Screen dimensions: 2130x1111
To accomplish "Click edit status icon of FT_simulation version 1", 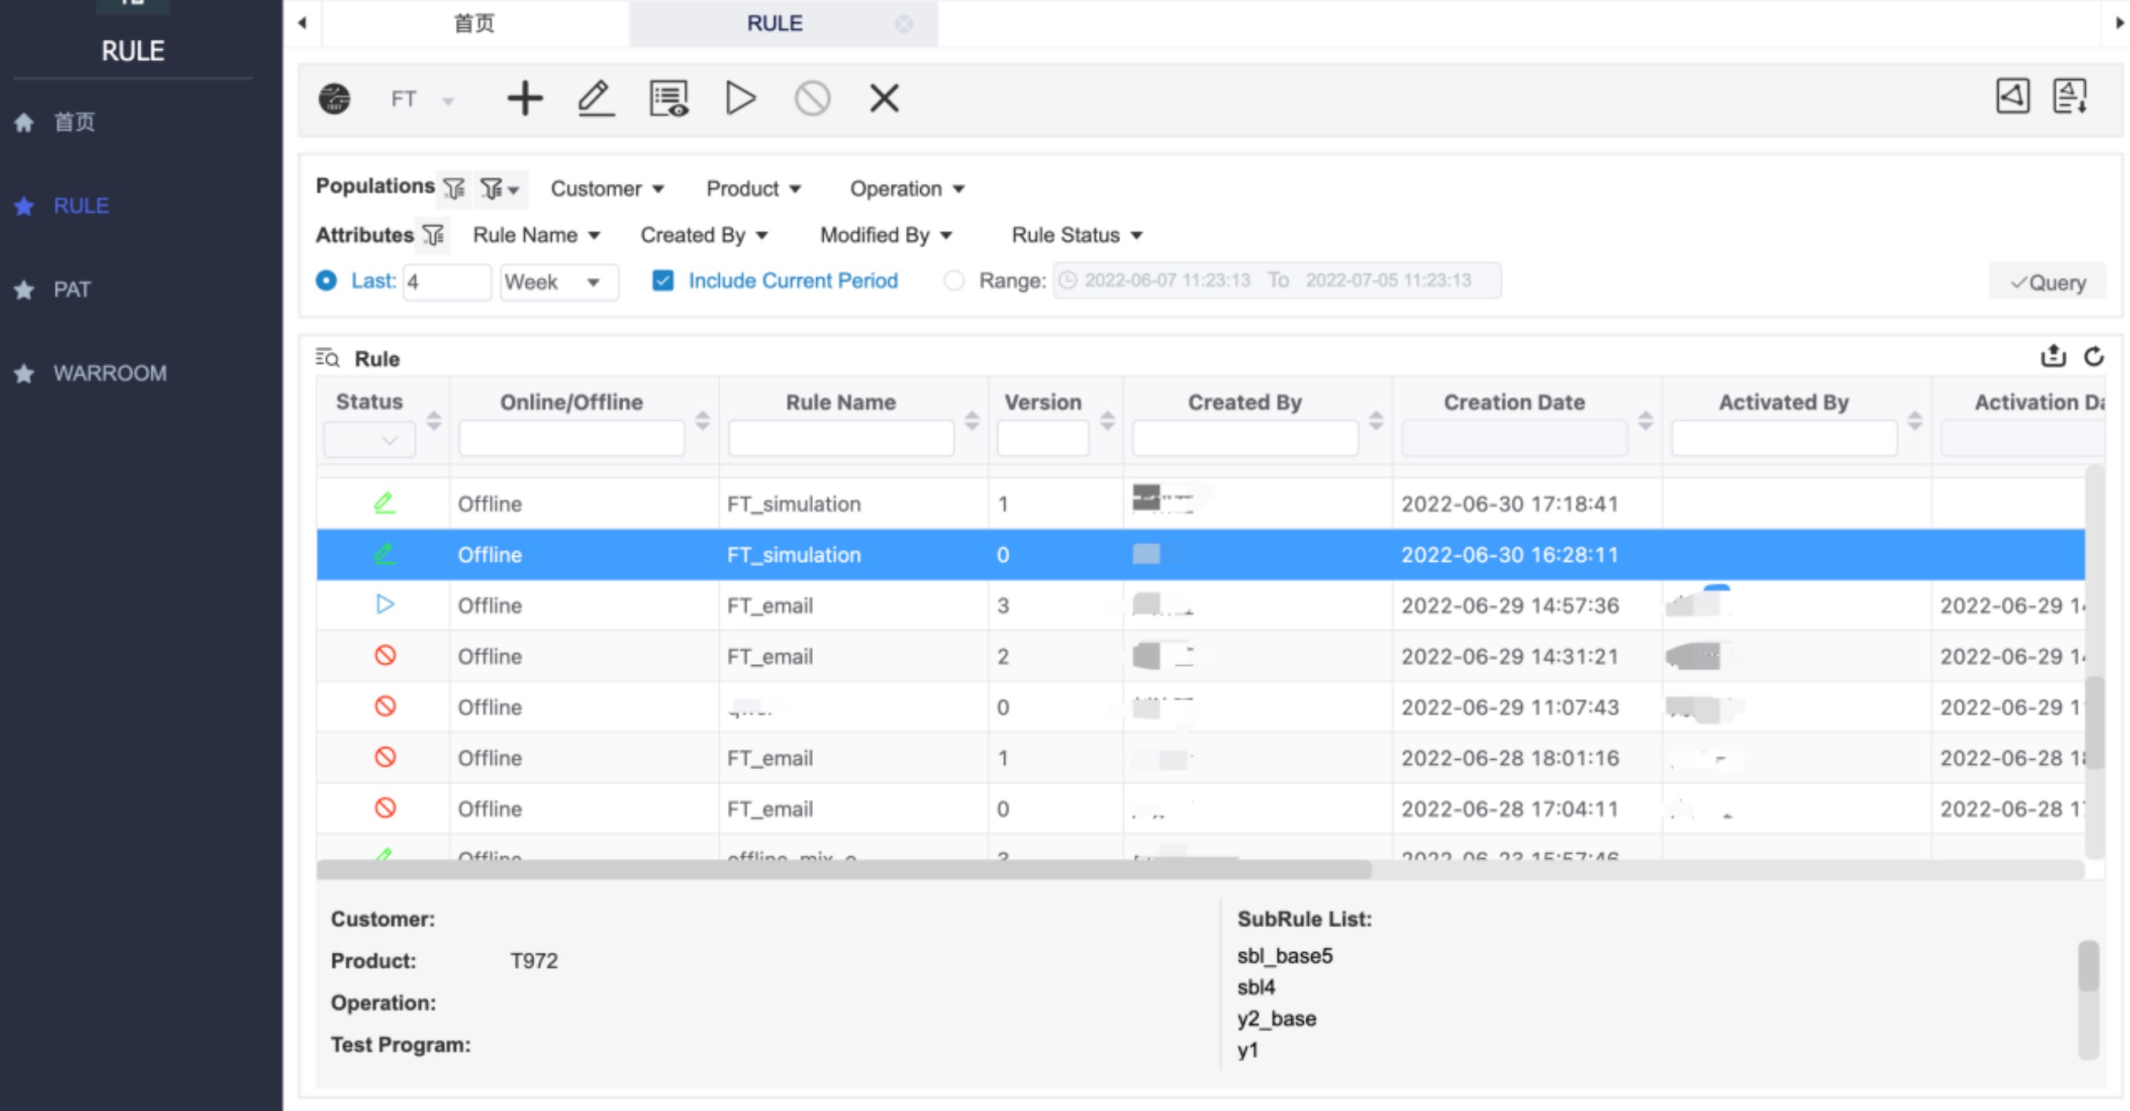I will 384,503.
